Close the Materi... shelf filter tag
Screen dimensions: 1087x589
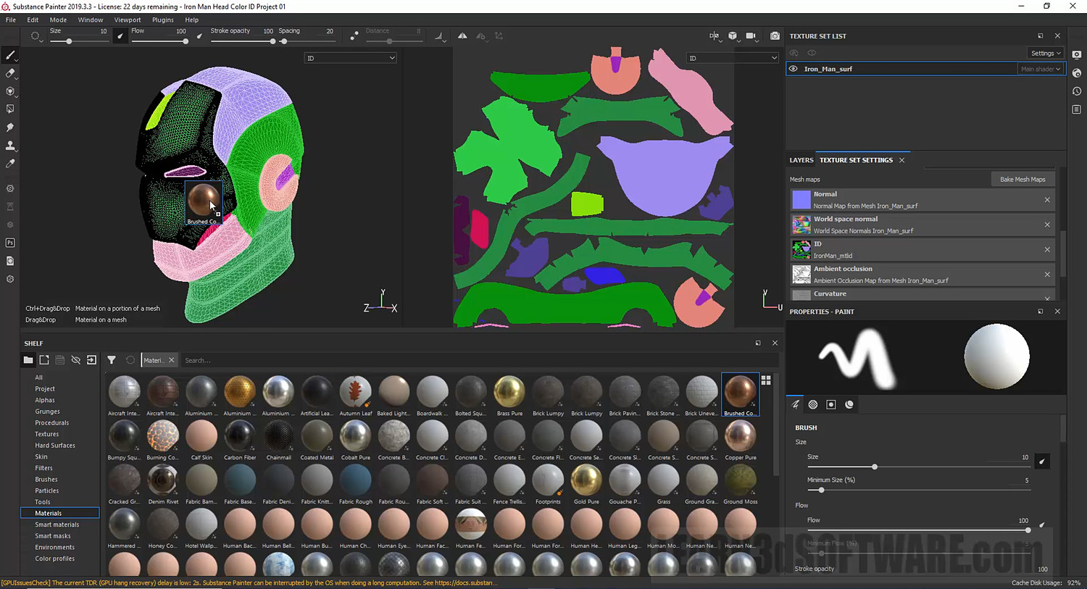[172, 360]
